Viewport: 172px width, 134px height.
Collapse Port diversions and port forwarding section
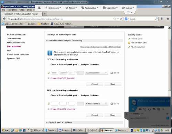coord(84,41)
